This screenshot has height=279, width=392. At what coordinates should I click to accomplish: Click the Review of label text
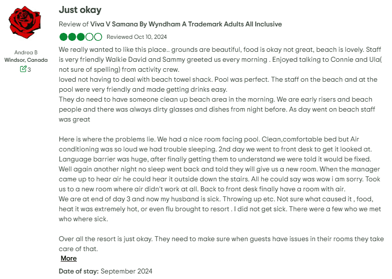[x=74, y=24]
